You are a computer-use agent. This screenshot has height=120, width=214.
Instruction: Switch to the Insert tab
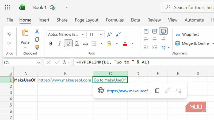(x=44, y=20)
